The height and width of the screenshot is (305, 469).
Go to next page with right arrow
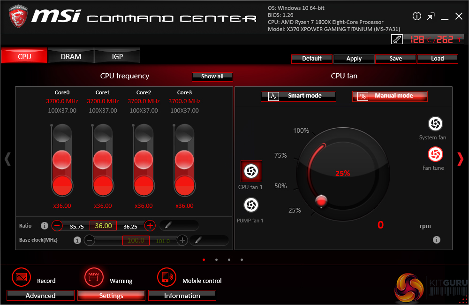[x=461, y=159]
